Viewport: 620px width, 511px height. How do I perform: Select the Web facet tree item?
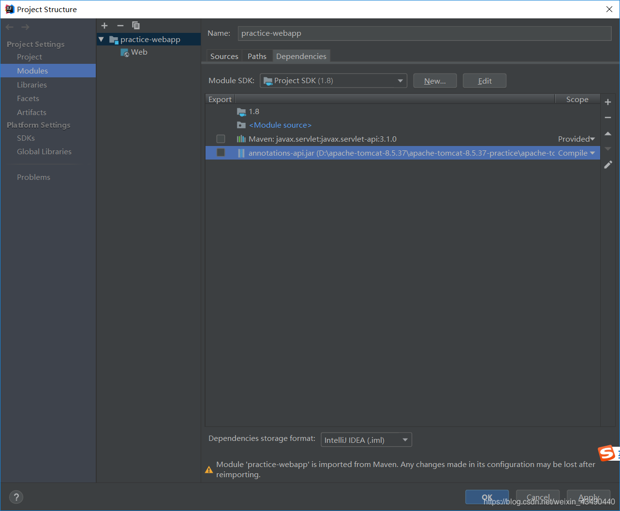coord(139,52)
